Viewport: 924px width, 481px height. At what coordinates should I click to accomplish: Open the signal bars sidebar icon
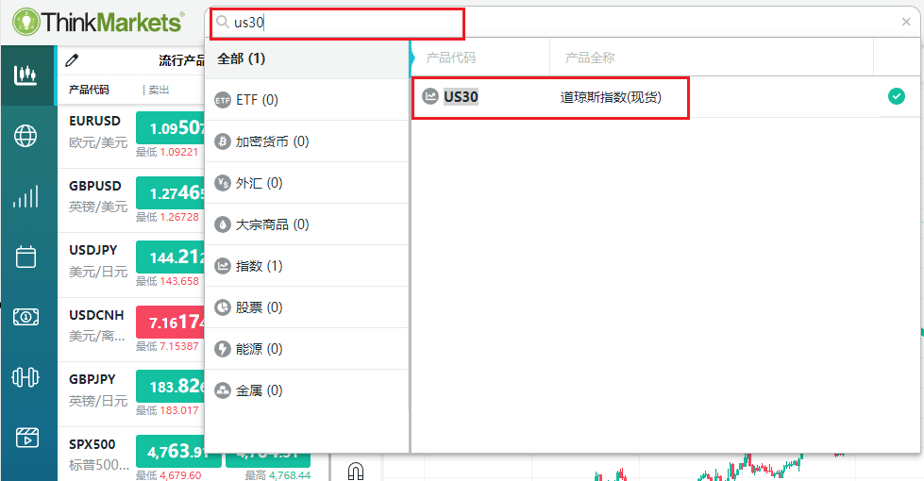pyautogui.click(x=25, y=196)
